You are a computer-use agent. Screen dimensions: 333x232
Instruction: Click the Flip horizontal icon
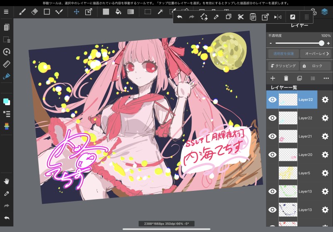(x=278, y=17)
